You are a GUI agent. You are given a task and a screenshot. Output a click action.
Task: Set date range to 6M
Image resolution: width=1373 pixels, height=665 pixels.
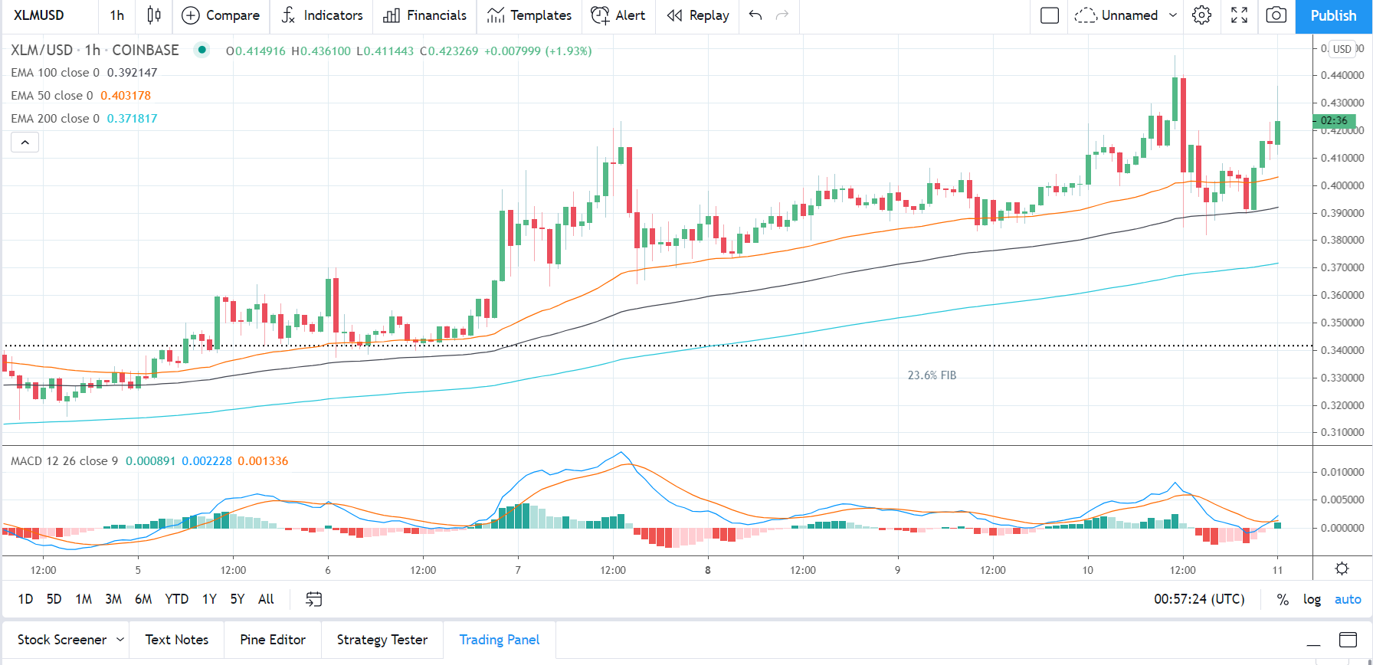pyautogui.click(x=143, y=599)
